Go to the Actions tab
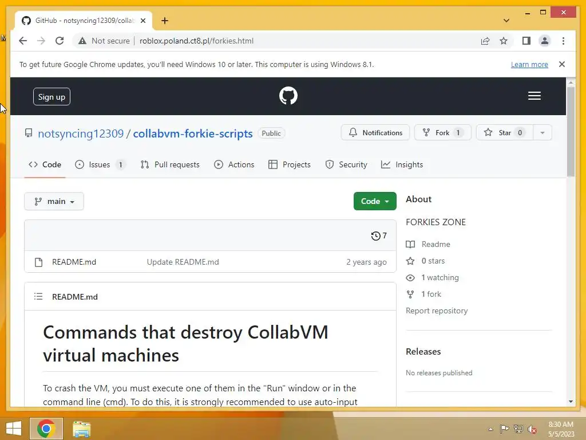586x440 pixels. pos(234,164)
